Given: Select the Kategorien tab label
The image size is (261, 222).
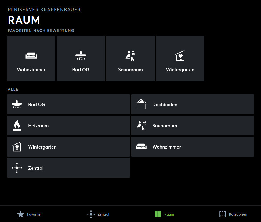Looking at the screenshot, I should 238,214.
